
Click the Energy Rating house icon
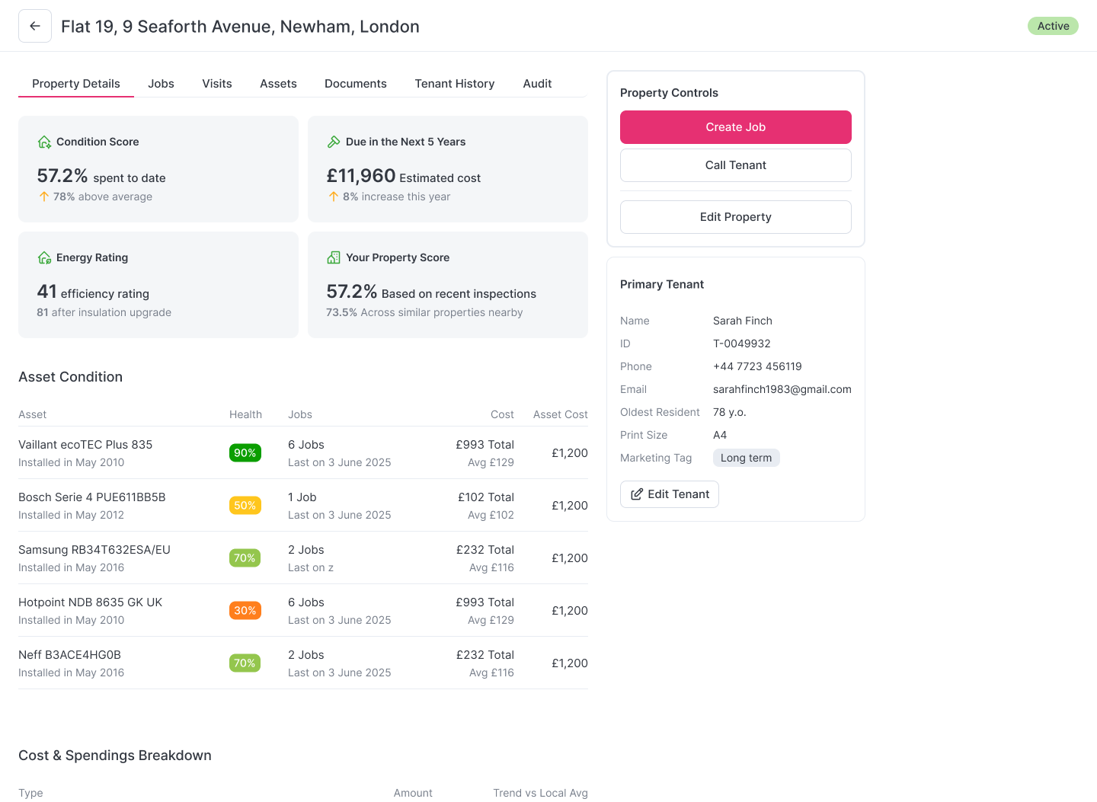44,257
